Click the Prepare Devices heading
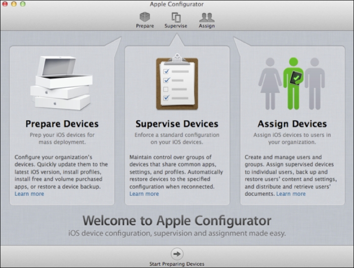 pos(62,124)
